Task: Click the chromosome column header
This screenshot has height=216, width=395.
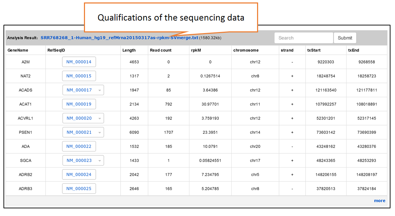Action: [246, 50]
